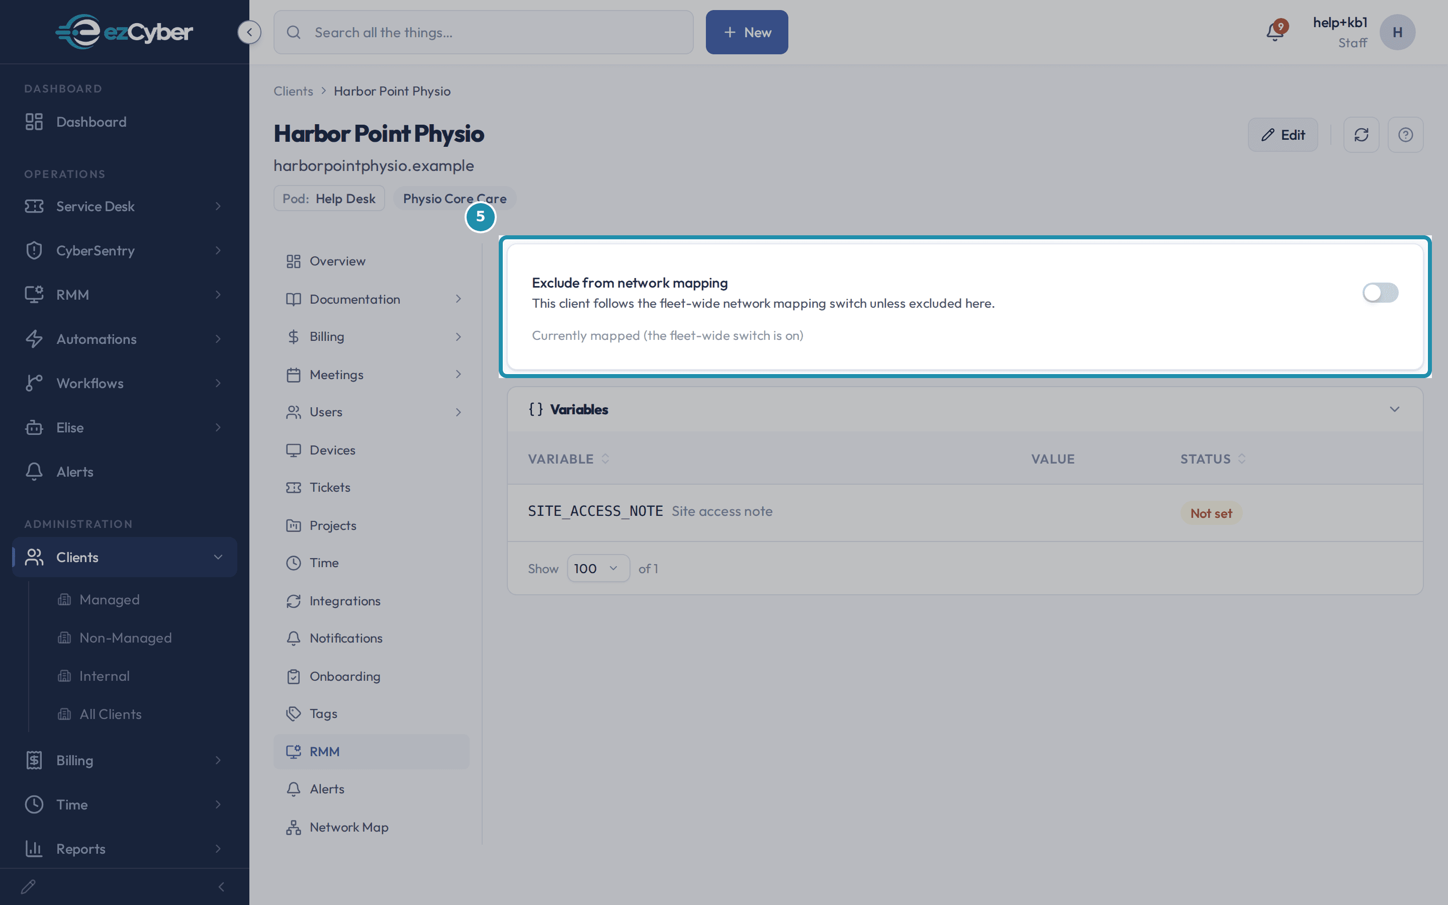Click the collapse arrow at sidebar bottom

tap(221, 886)
